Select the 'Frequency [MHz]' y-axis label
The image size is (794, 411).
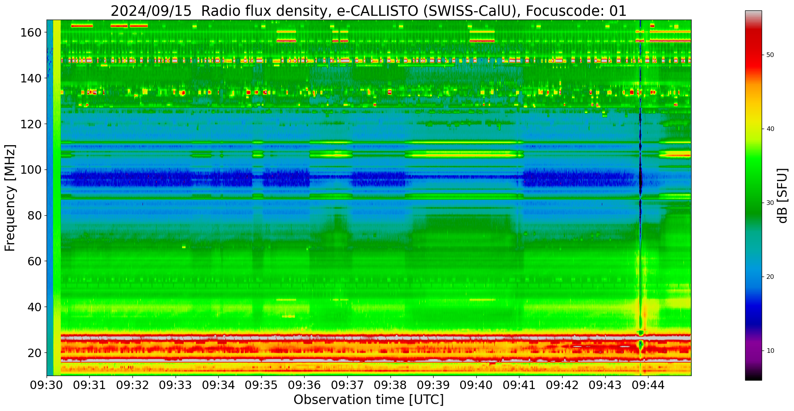(10, 198)
